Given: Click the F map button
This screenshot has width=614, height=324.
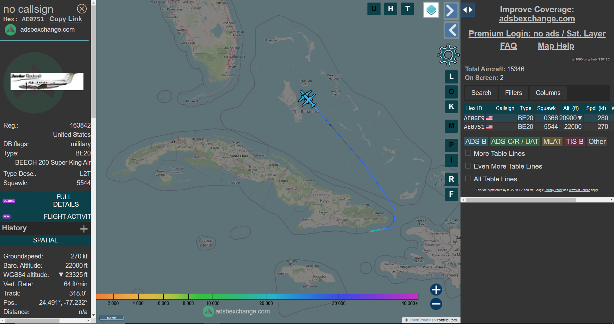Looking at the screenshot, I should (x=451, y=194).
